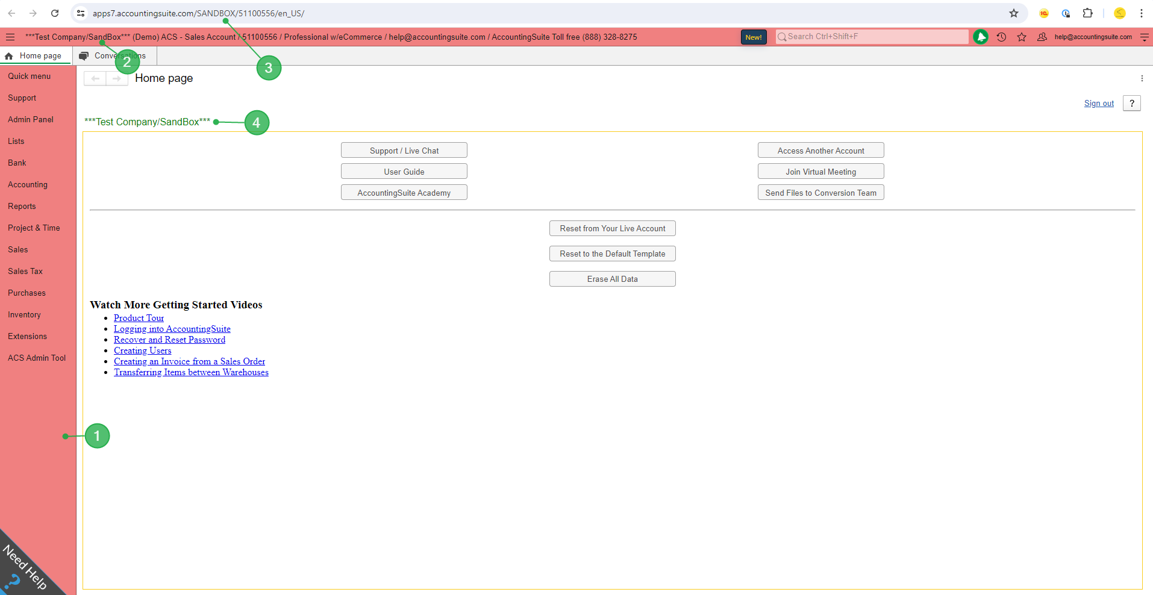The height and width of the screenshot is (595, 1153).
Task: Open Lists in sidebar
Action: pos(16,142)
